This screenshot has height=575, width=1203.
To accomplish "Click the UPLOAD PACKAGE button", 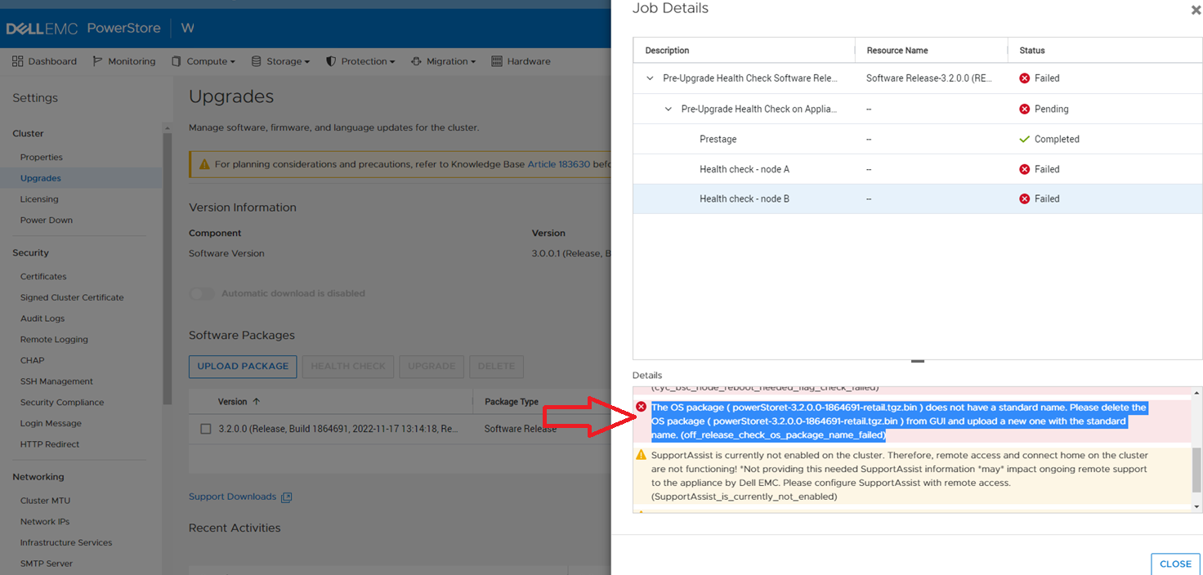I will click(242, 366).
